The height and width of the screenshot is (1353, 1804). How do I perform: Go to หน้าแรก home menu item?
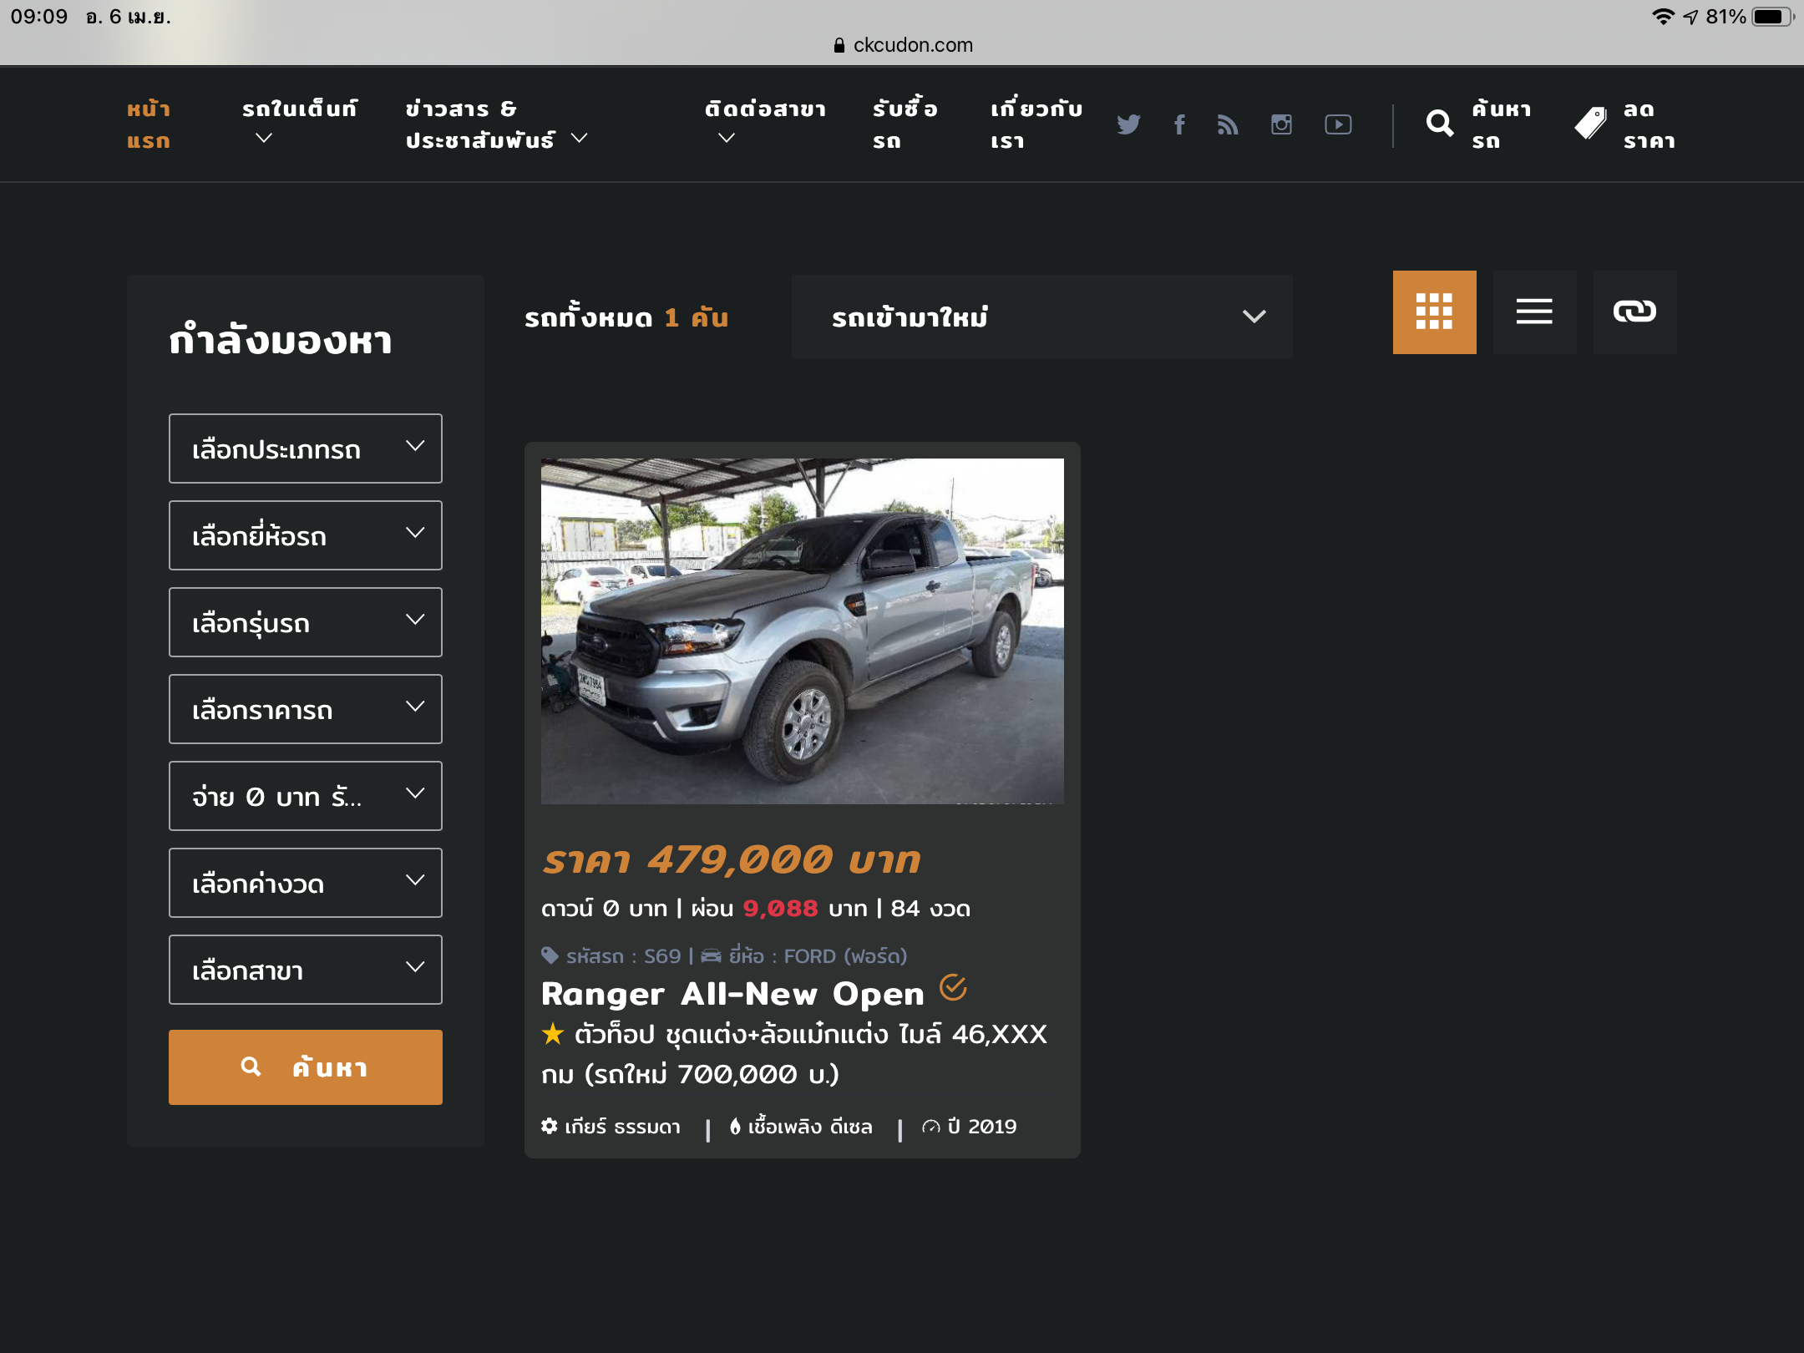click(x=149, y=124)
